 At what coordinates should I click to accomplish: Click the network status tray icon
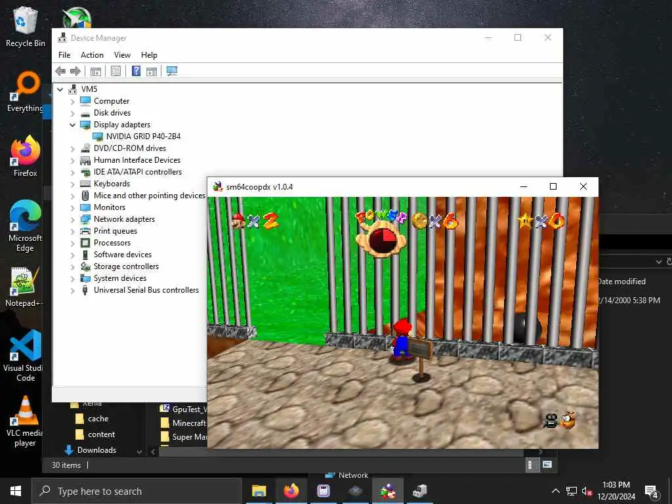click(572, 491)
